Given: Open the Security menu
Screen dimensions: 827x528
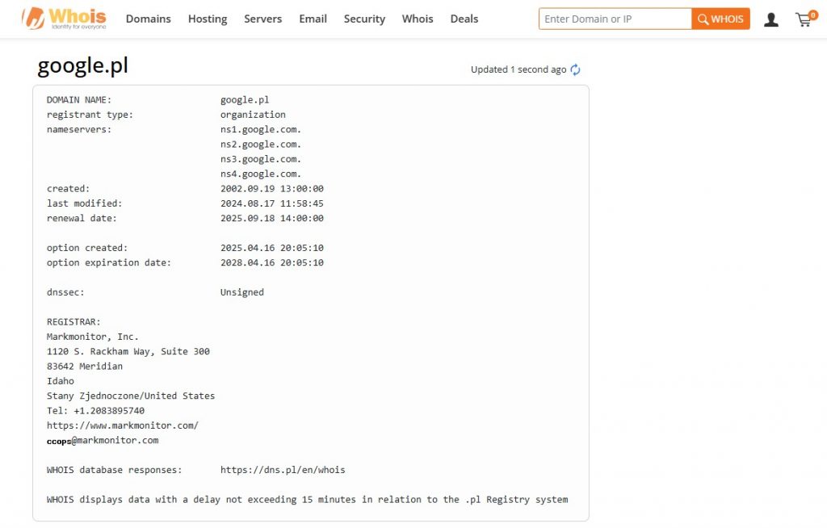Looking at the screenshot, I should click(x=364, y=19).
